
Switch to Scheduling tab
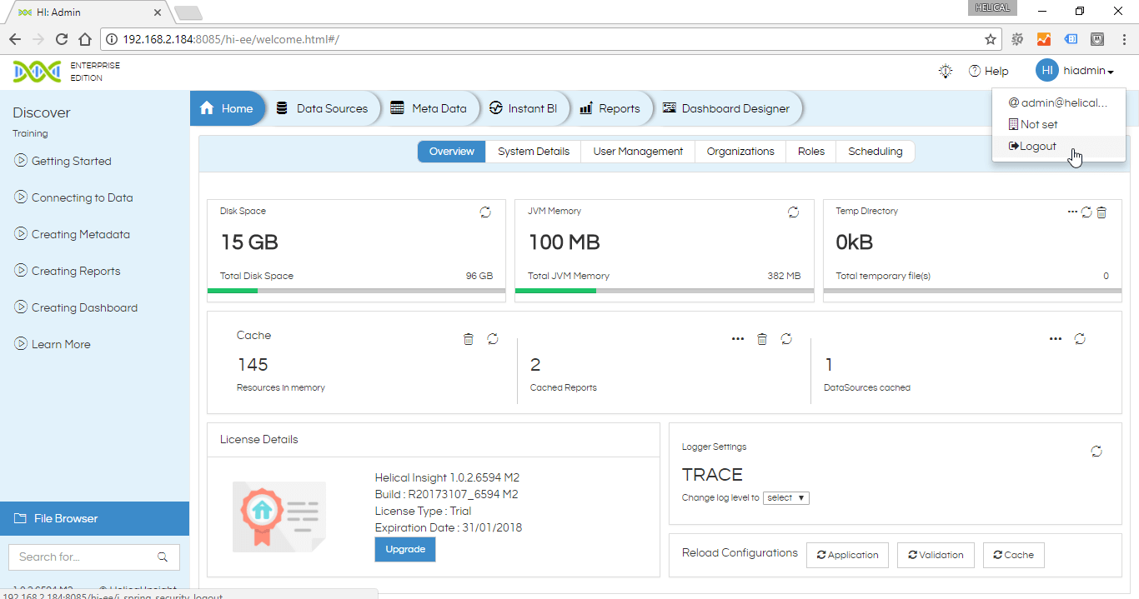(x=876, y=152)
